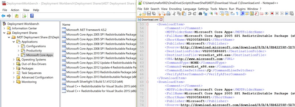Viewport: 295px width, 107px height.
Task: Click the New file icon in Notepad++
Action: pos(139,14)
